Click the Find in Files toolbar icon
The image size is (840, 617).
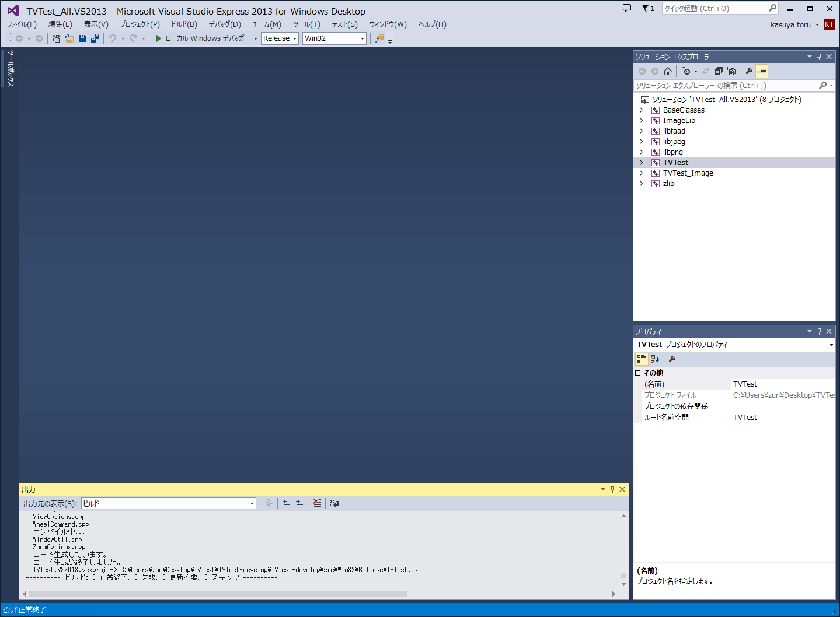pyautogui.click(x=379, y=38)
